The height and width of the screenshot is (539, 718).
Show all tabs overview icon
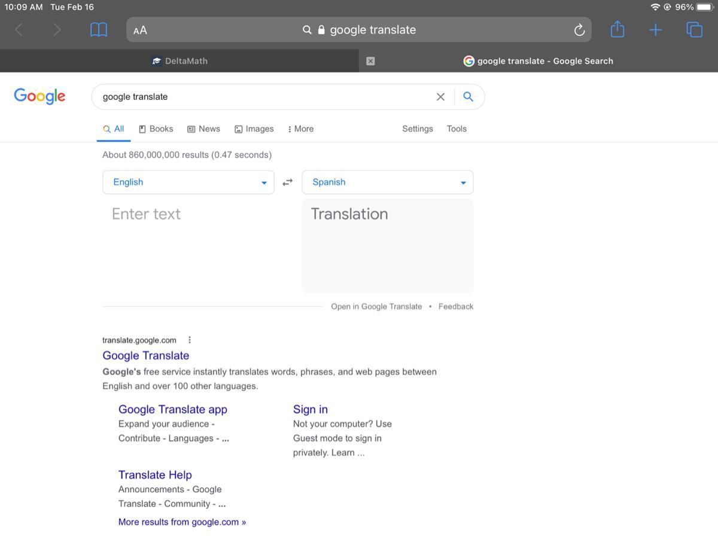pos(694,30)
